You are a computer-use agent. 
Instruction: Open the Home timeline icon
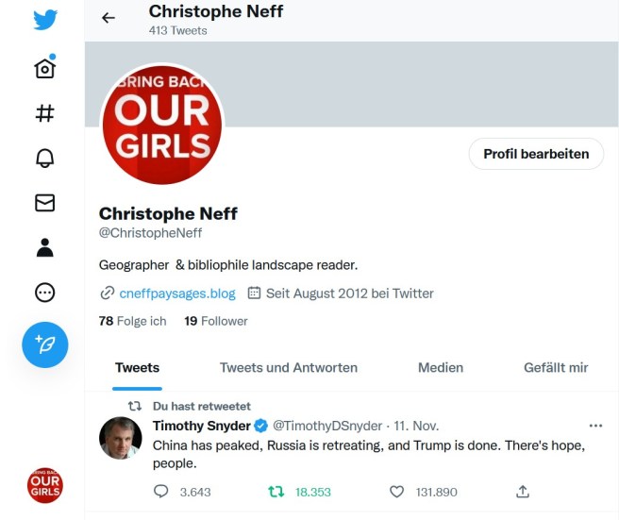tap(44, 68)
